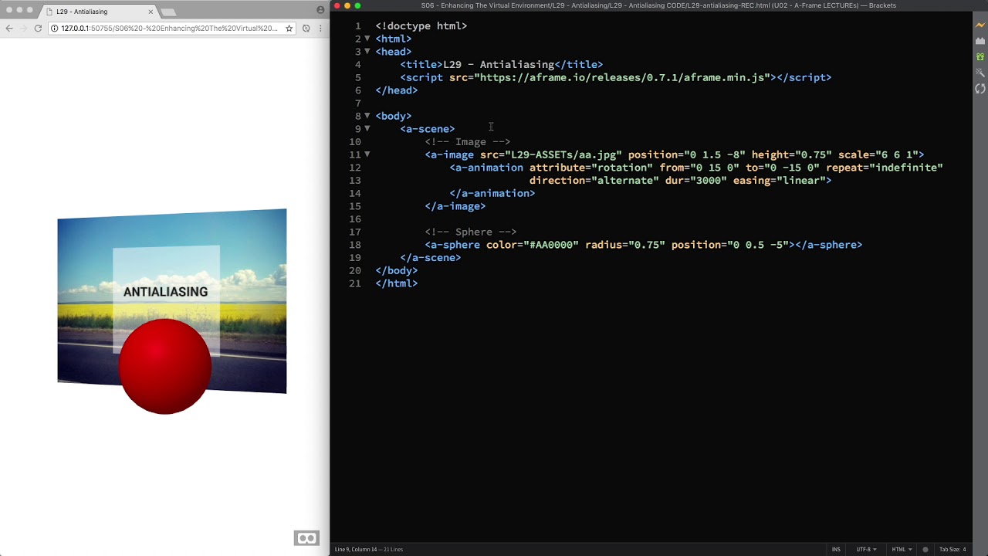Click the #AA0000 color value on line 18
The height and width of the screenshot is (556, 988).
(551, 245)
